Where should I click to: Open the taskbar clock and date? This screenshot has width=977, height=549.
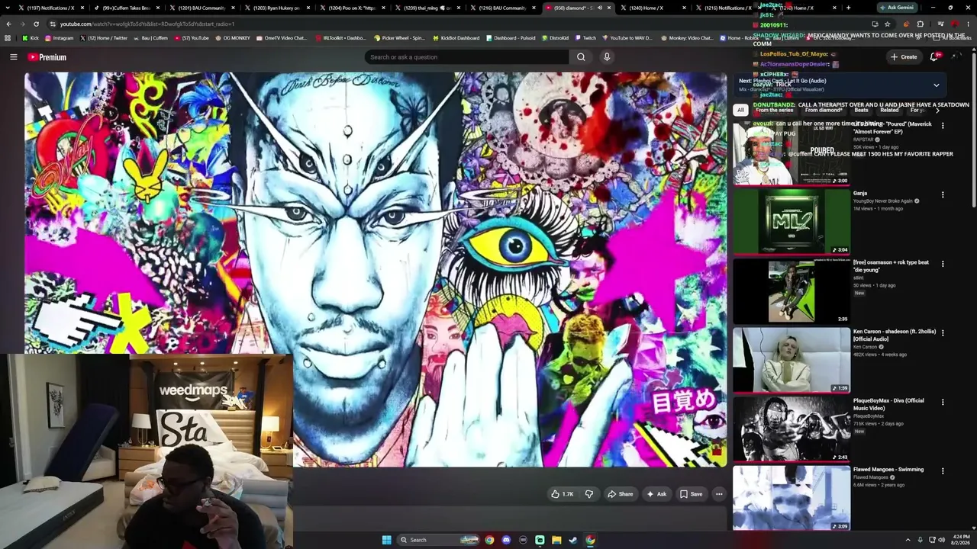click(959, 540)
